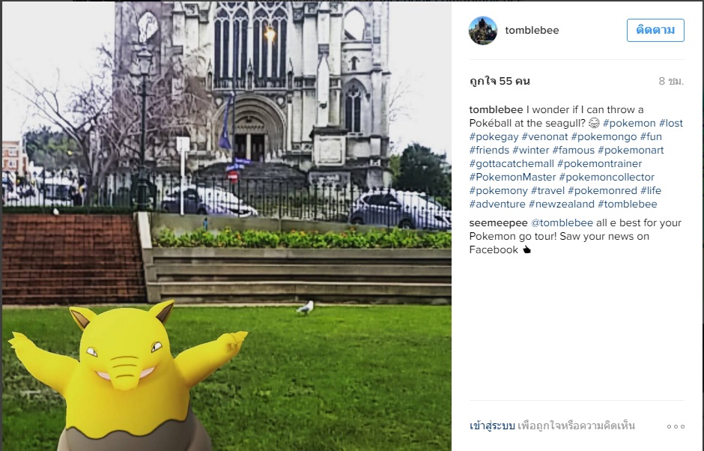
Task: Open the #venonat hashtag
Action: [544, 136]
